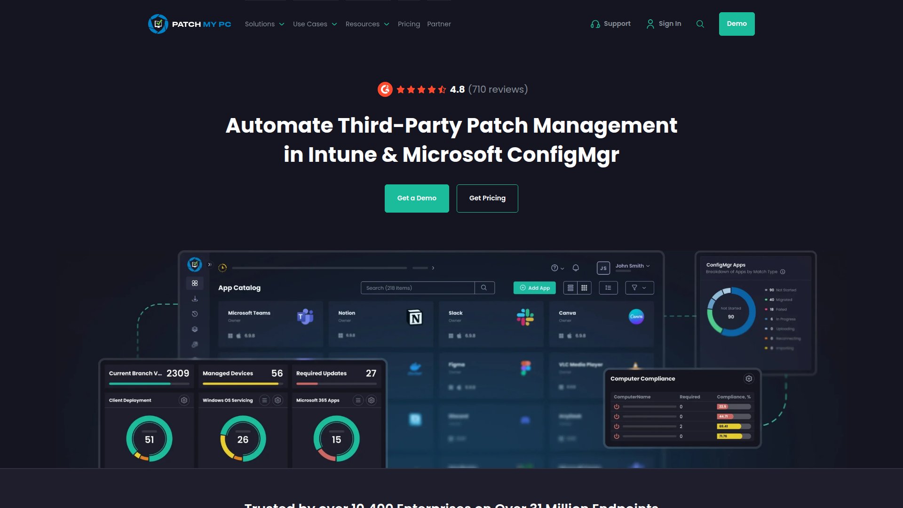Switch to list view in App Catalog
The image size is (903, 508).
[570, 288]
